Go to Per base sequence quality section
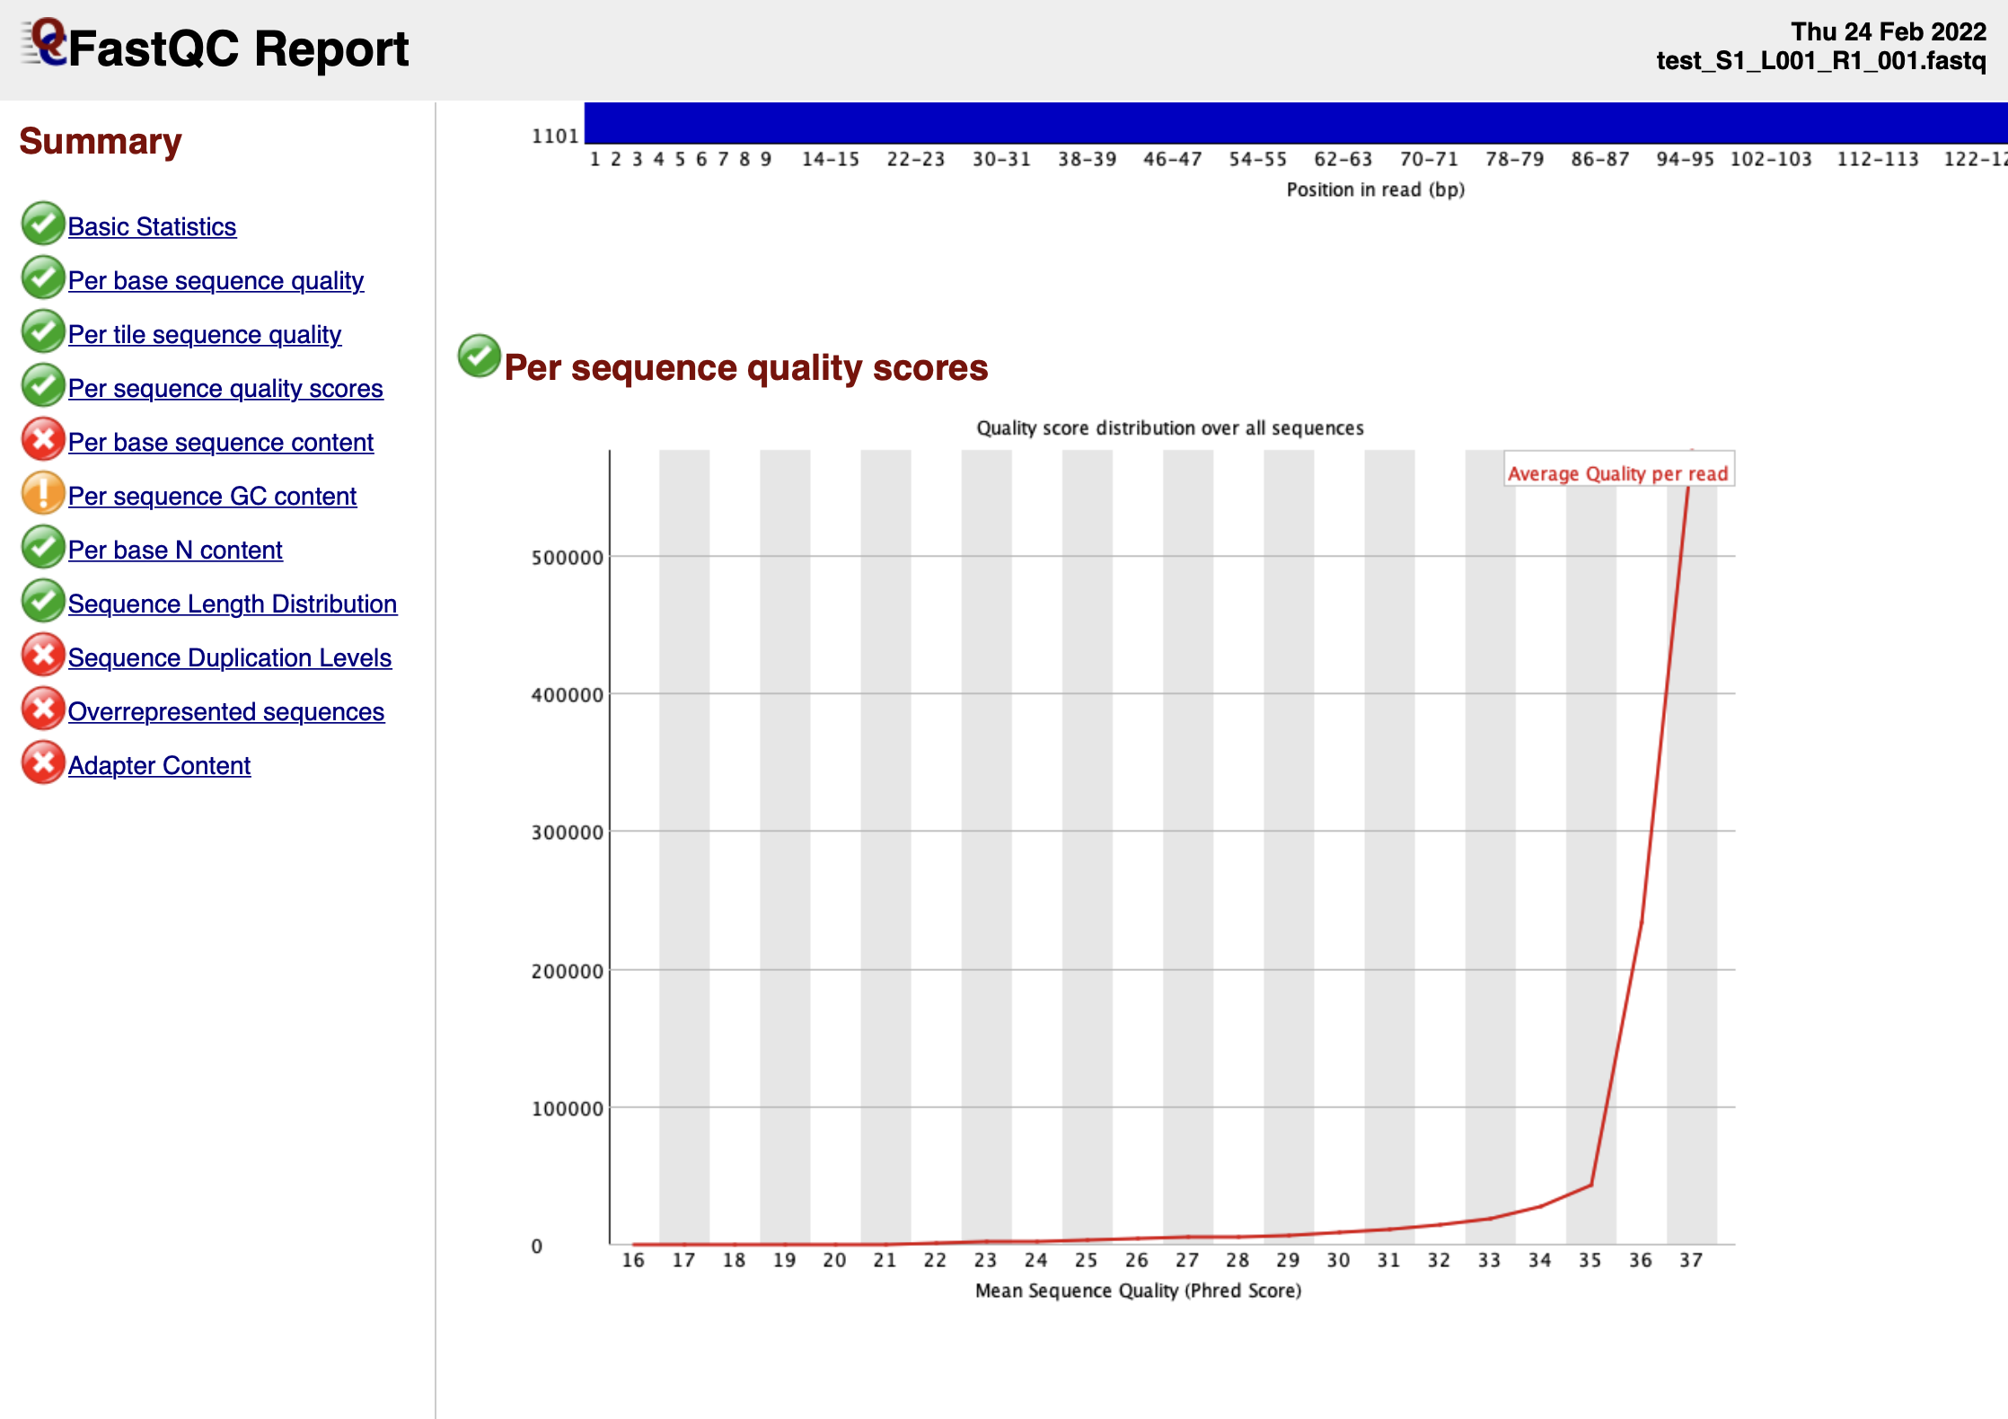This screenshot has height=1419, width=2008. [216, 281]
